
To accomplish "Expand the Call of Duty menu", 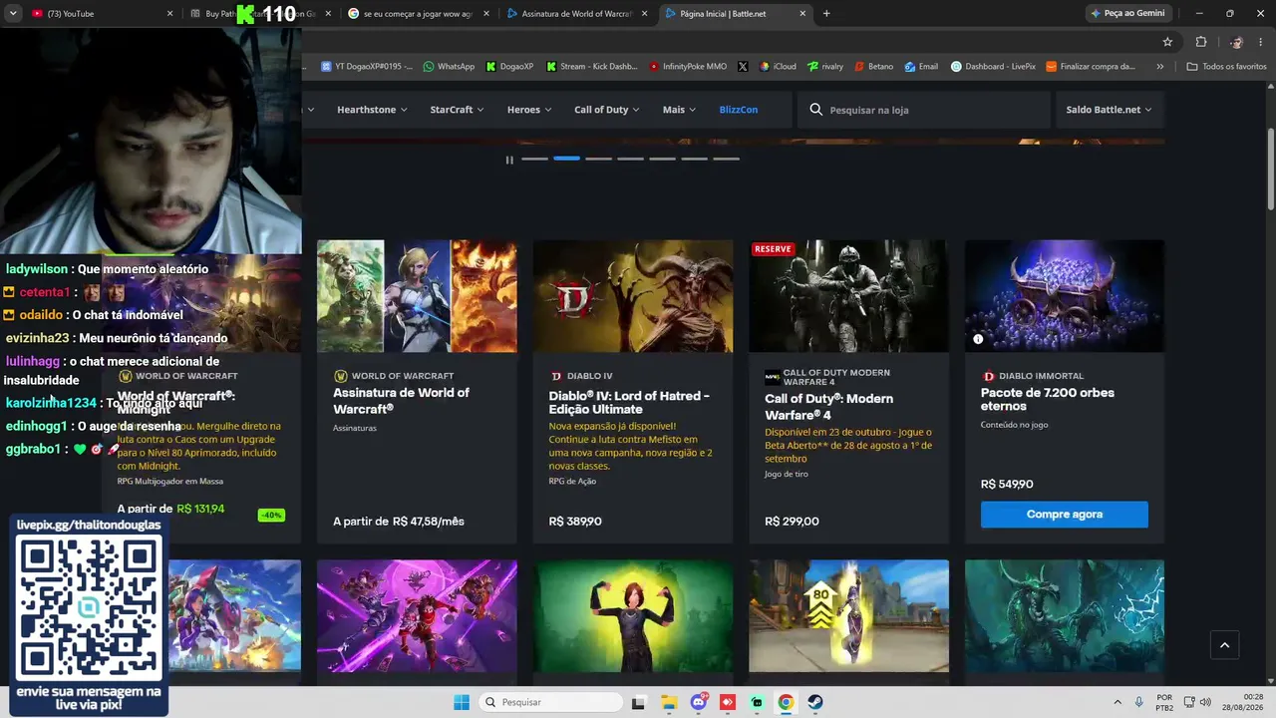I will coord(607,110).
